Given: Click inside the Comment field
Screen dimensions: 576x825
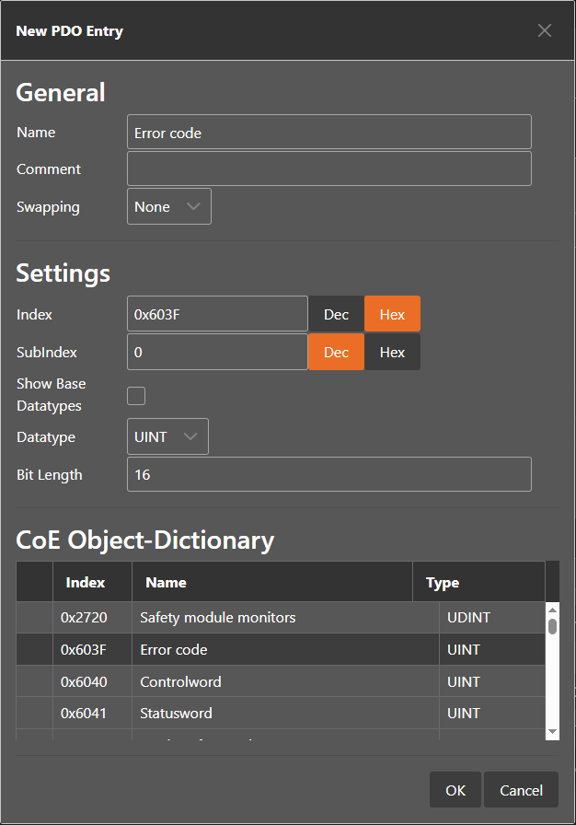Looking at the screenshot, I should pyautogui.click(x=328, y=168).
